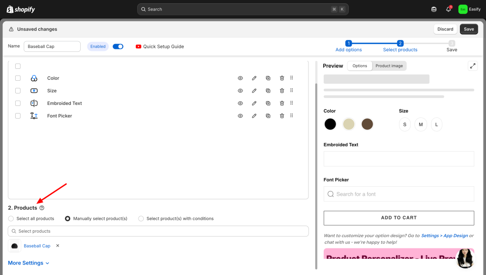Image resolution: width=486 pixels, height=275 pixels.
Task: Expand More Settings section
Action: [28, 263]
